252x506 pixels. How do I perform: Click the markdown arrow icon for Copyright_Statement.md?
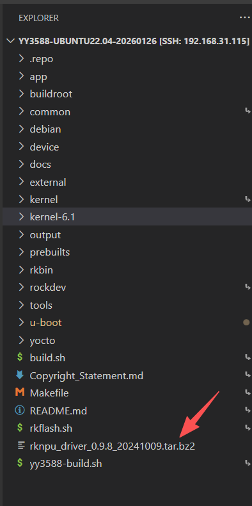pos(20,375)
